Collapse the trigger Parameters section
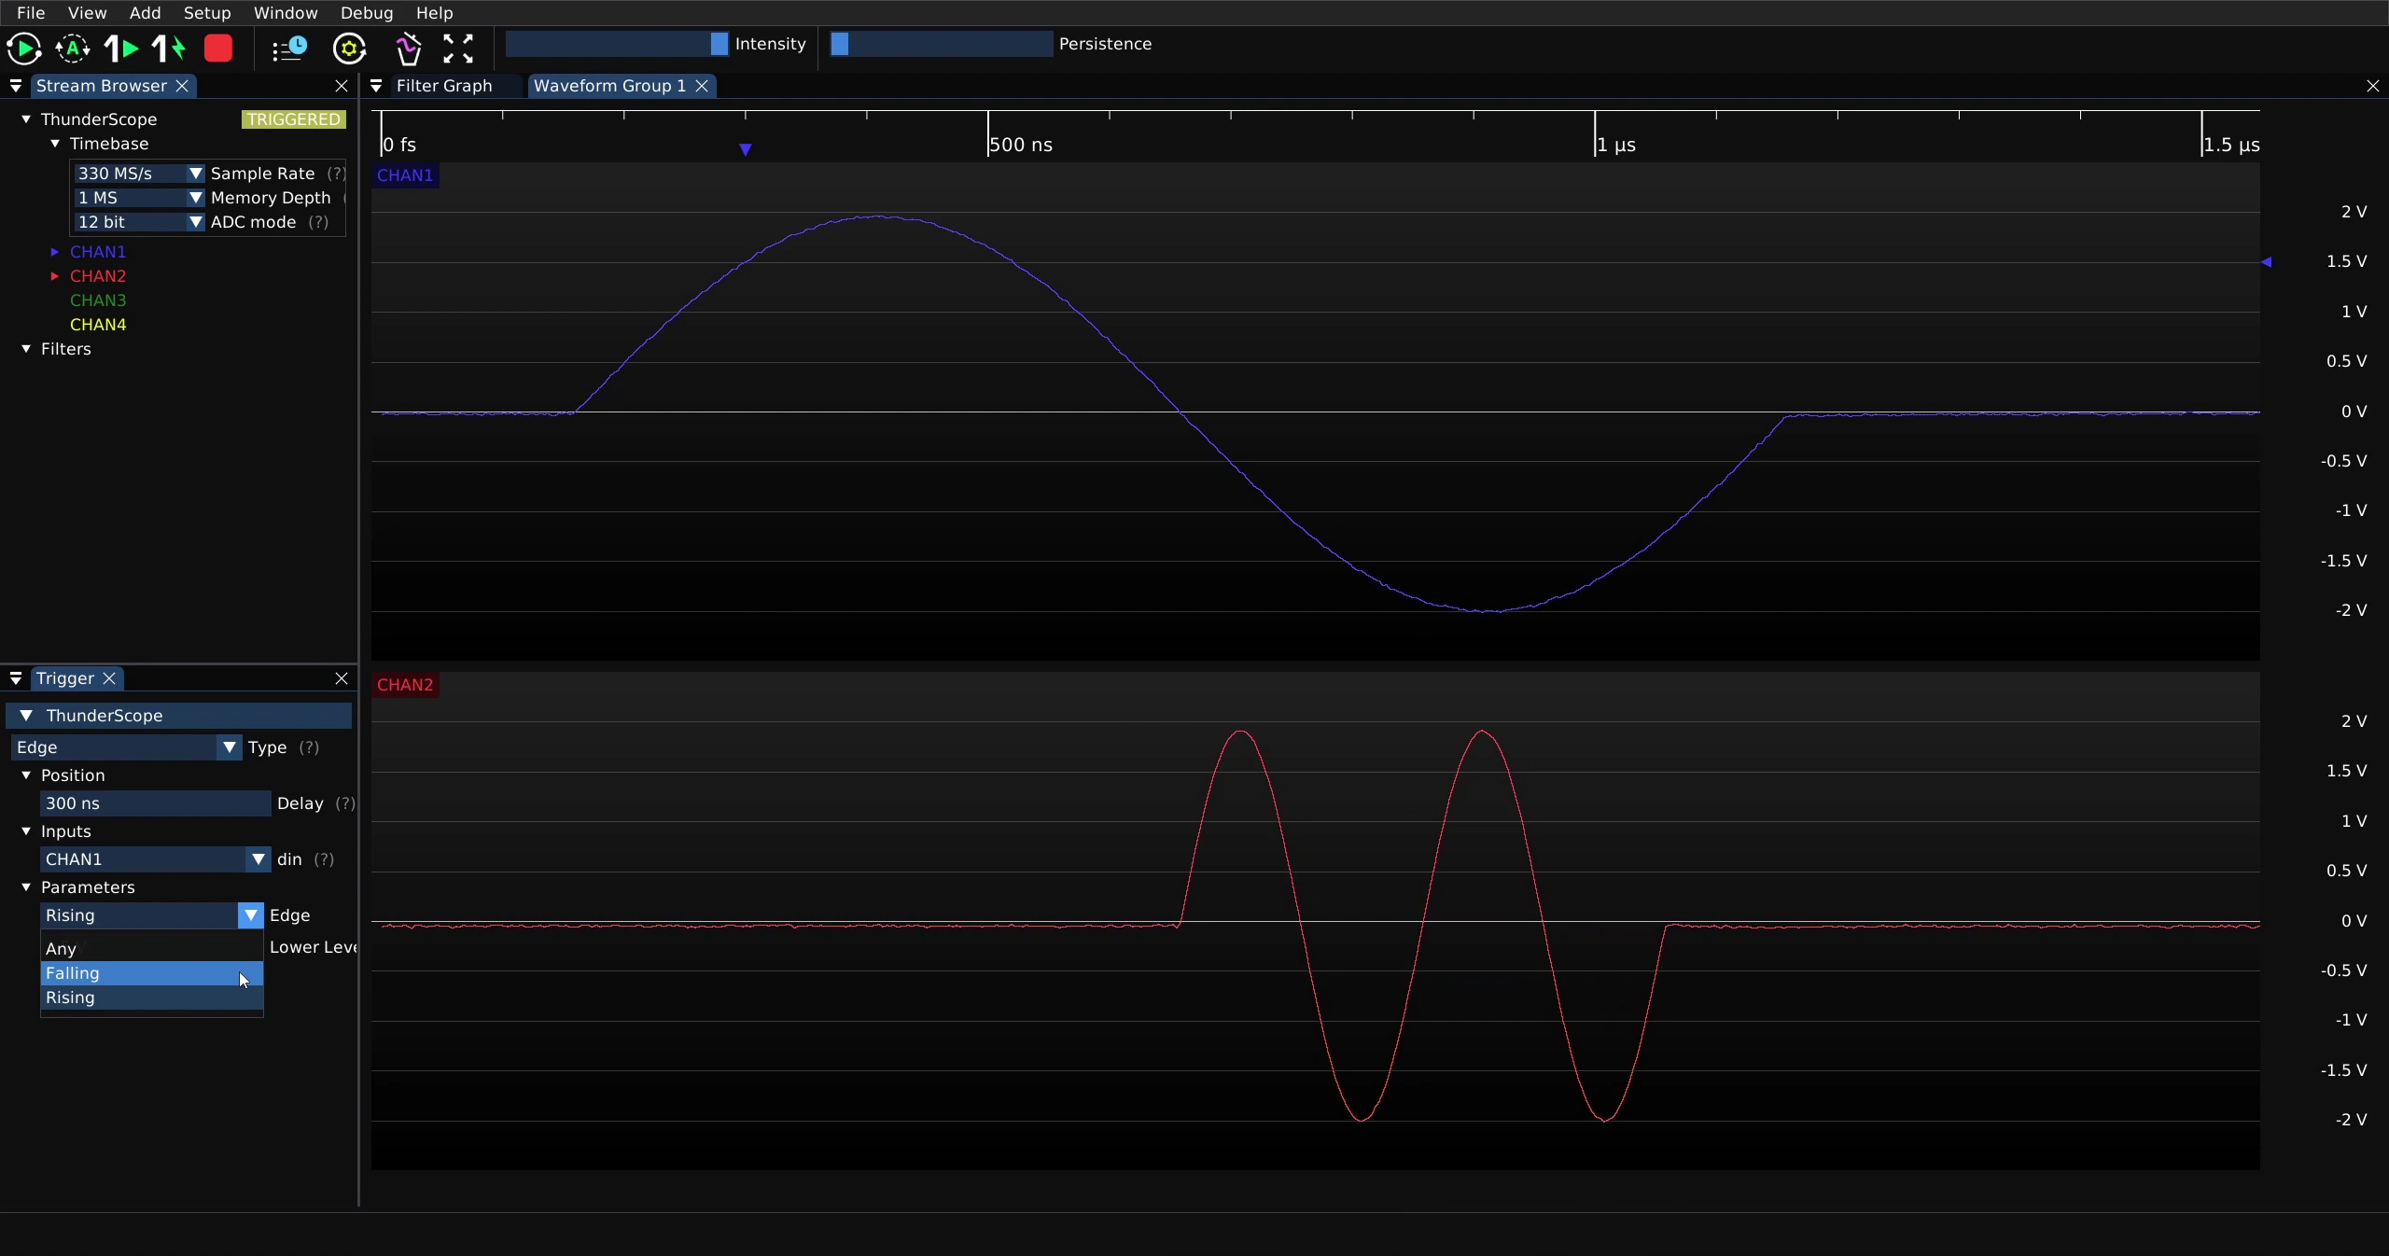 tap(26, 887)
